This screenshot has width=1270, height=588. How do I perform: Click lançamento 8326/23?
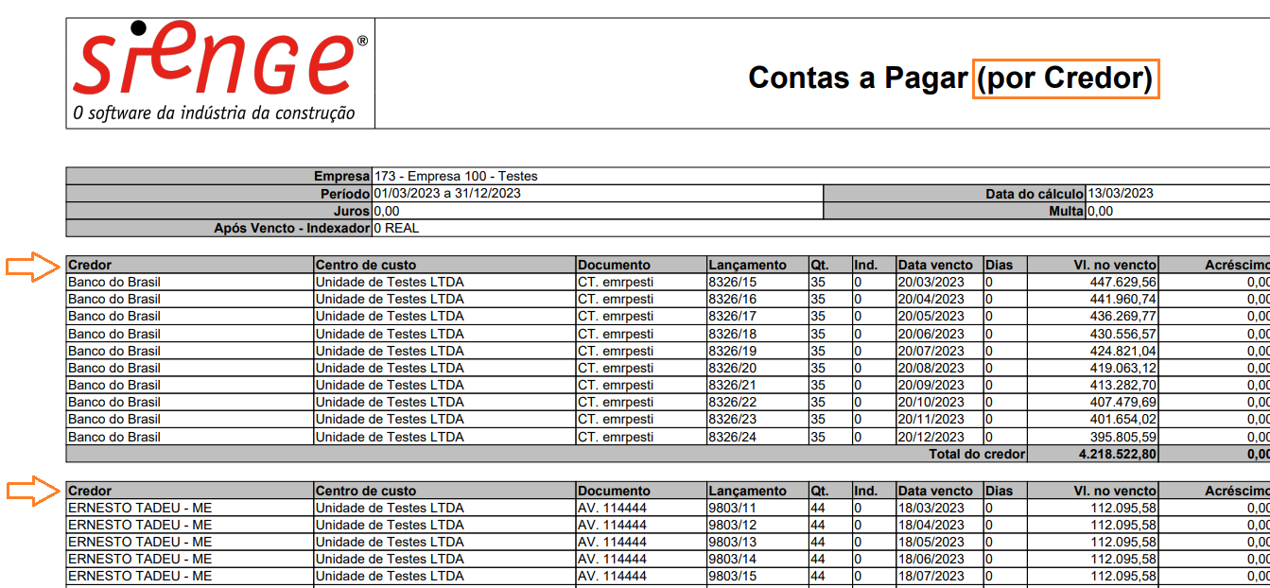click(733, 419)
